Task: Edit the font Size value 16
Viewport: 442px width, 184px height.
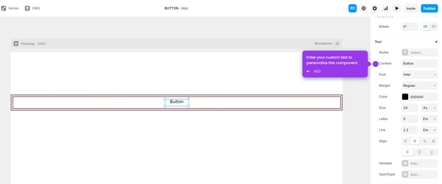Action: tap(409, 108)
